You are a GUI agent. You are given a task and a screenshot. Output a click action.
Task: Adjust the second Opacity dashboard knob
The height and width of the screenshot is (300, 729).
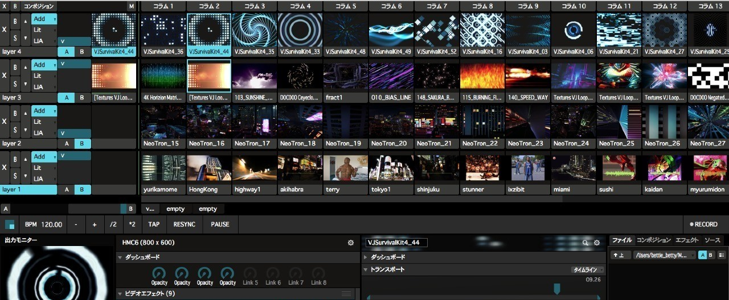tap(182, 273)
